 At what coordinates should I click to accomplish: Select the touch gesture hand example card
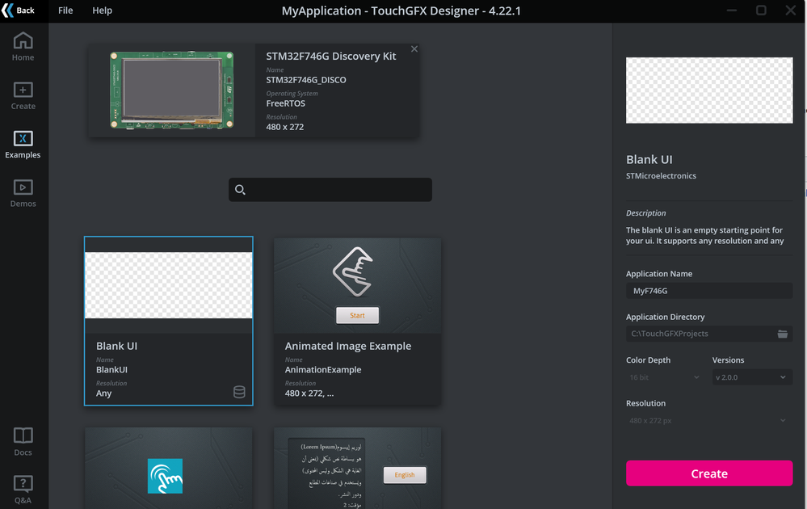pyautogui.click(x=169, y=468)
